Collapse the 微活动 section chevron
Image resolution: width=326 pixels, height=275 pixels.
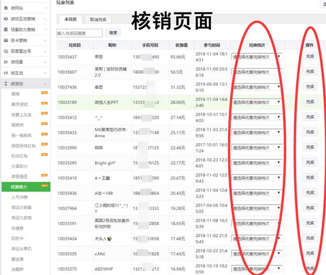coord(45,84)
